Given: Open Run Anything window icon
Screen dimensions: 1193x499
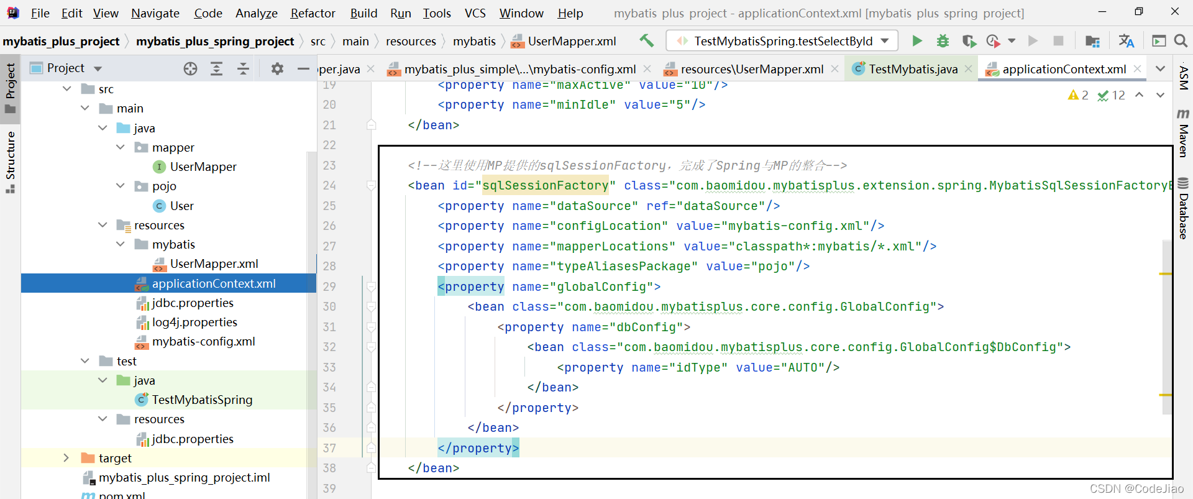Looking at the screenshot, I should (x=1159, y=41).
